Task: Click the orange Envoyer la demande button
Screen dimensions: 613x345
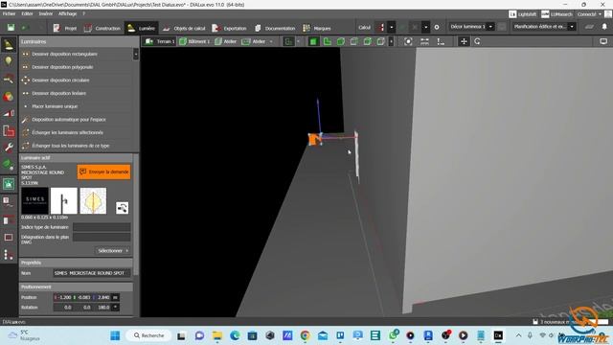Action: click(x=104, y=172)
